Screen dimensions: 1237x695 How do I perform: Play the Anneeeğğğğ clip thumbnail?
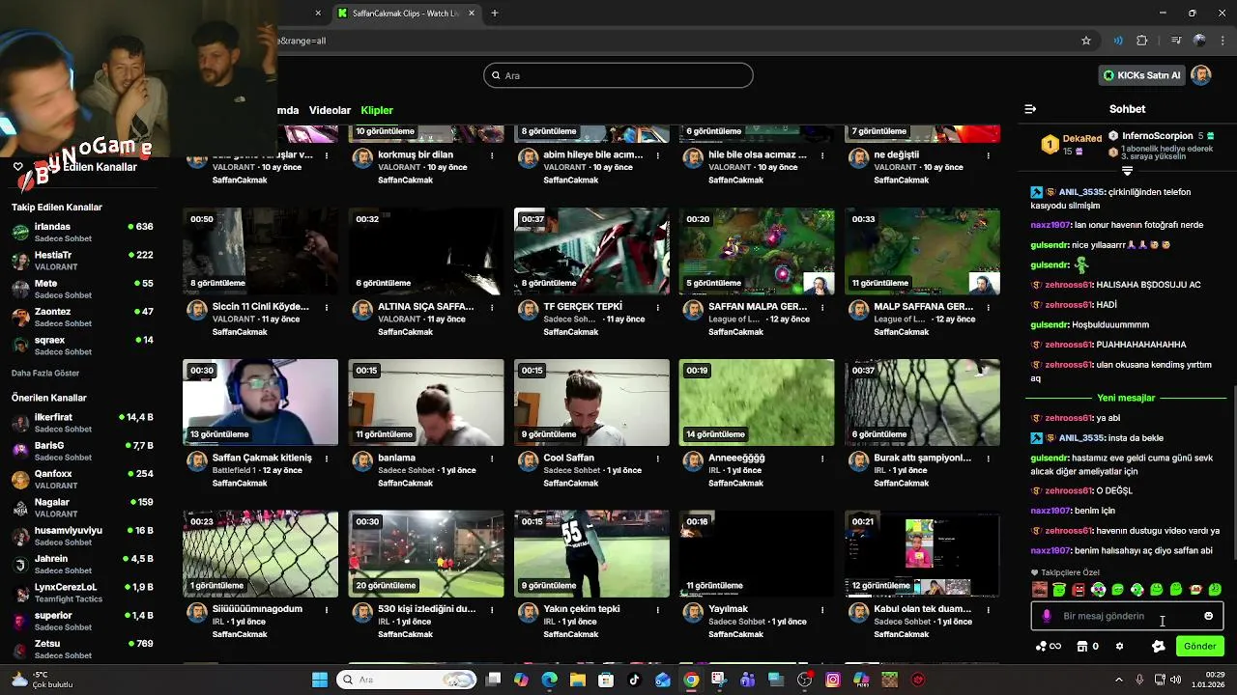point(757,403)
